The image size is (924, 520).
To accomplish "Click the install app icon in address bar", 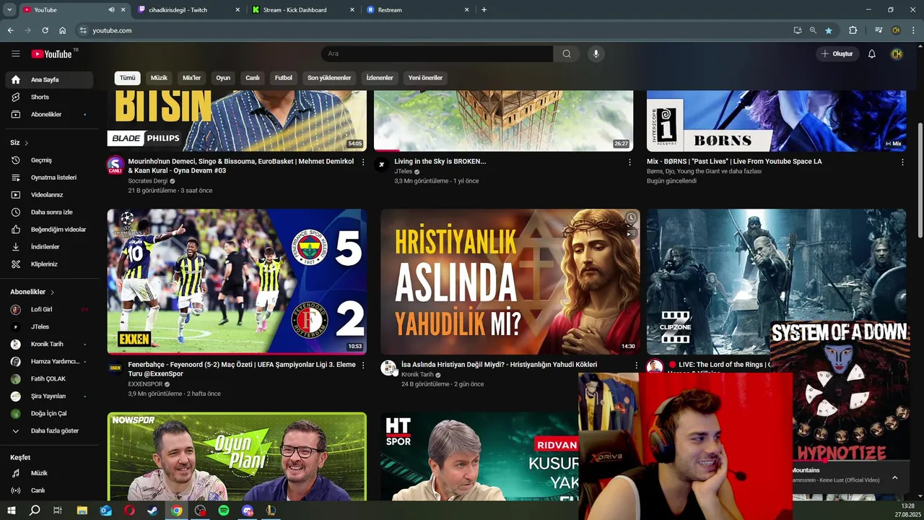I will point(797,30).
